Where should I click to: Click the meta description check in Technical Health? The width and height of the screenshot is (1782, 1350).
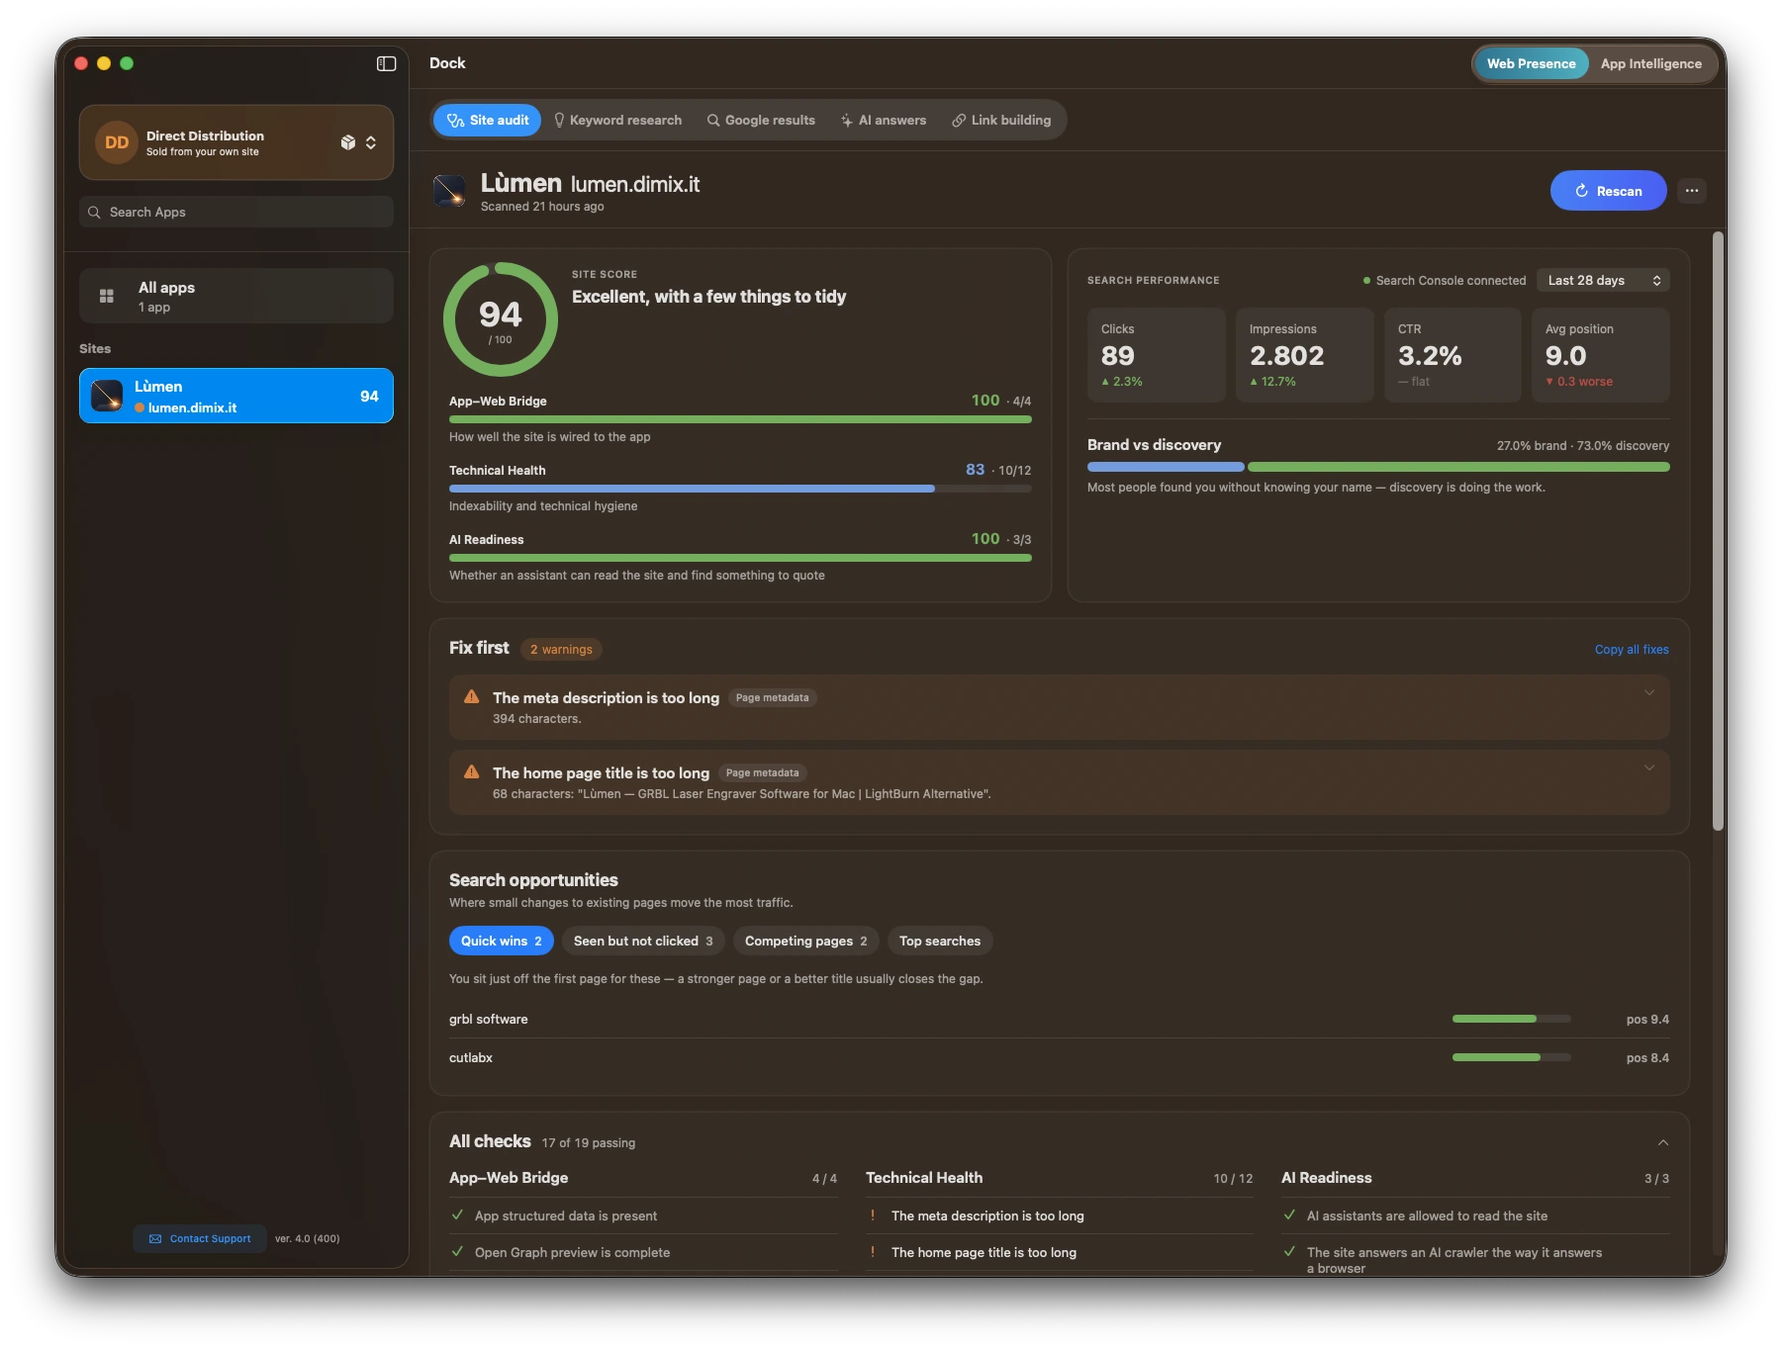pyautogui.click(x=1060, y=1215)
